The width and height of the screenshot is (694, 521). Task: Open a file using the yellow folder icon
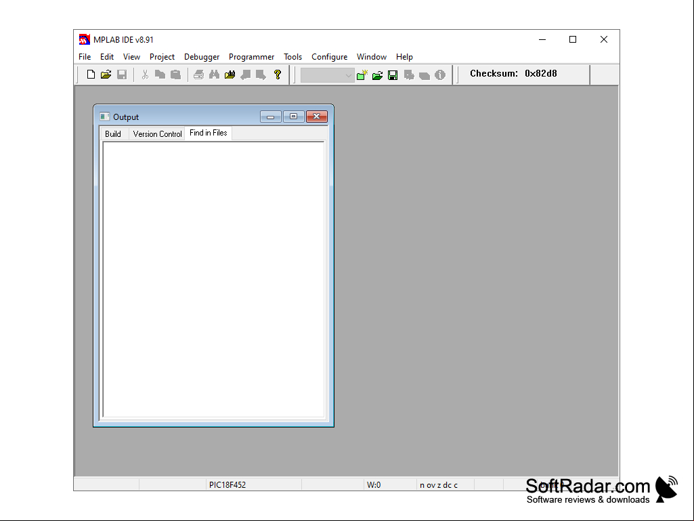pyautogui.click(x=106, y=75)
